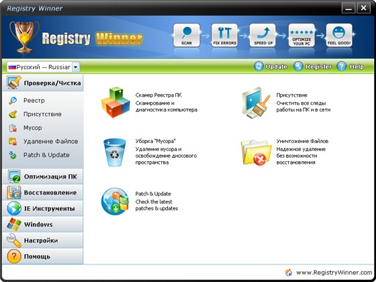This screenshot has height=282, width=376.
Task: Click the Russian flag in language box
Action: pyautogui.click(x=12, y=67)
